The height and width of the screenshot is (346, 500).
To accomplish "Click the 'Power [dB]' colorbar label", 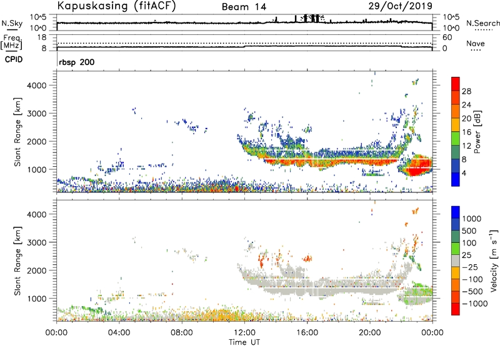I will (477, 132).
